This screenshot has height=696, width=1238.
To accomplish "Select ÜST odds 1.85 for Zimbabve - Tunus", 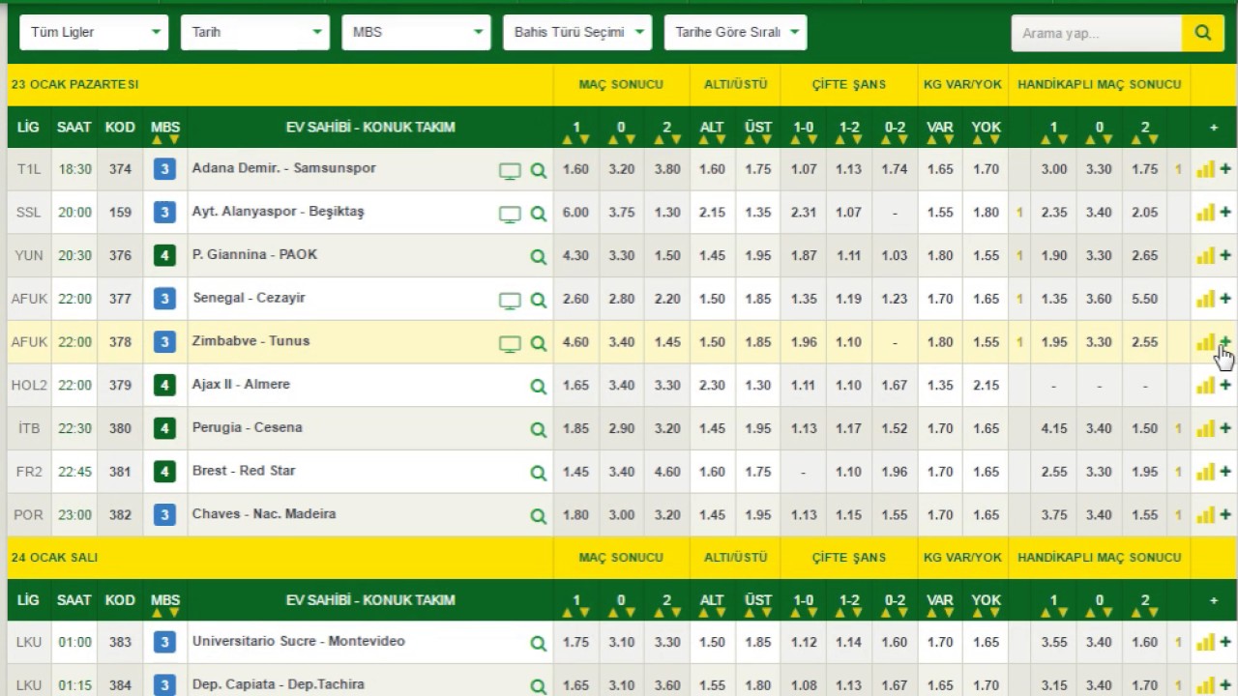I will 758,342.
